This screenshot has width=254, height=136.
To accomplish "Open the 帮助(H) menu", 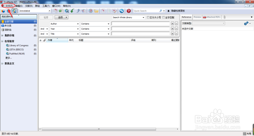I will (x=67, y=6).
